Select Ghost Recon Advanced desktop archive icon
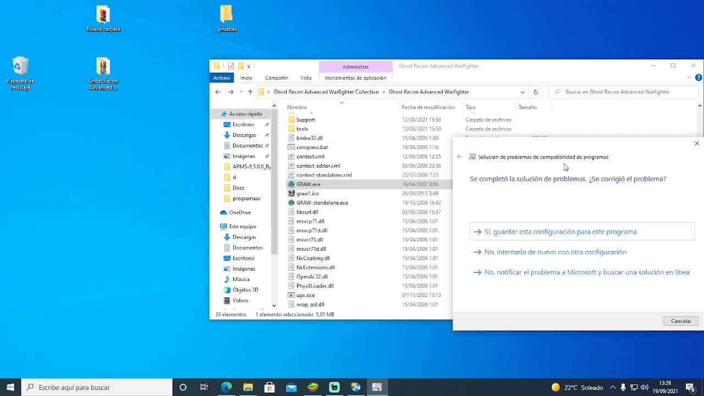Image resolution: width=704 pixels, height=396 pixels. 103,74
